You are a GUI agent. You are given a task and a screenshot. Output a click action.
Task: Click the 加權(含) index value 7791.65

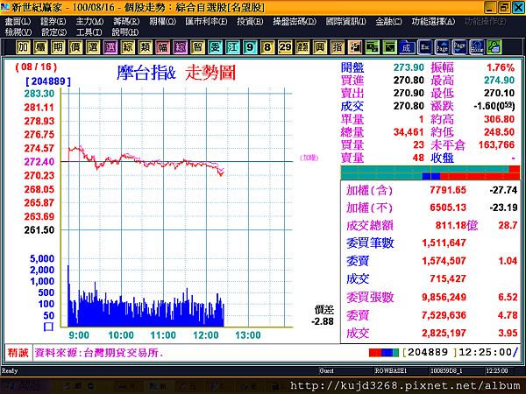(x=448, y=190)
